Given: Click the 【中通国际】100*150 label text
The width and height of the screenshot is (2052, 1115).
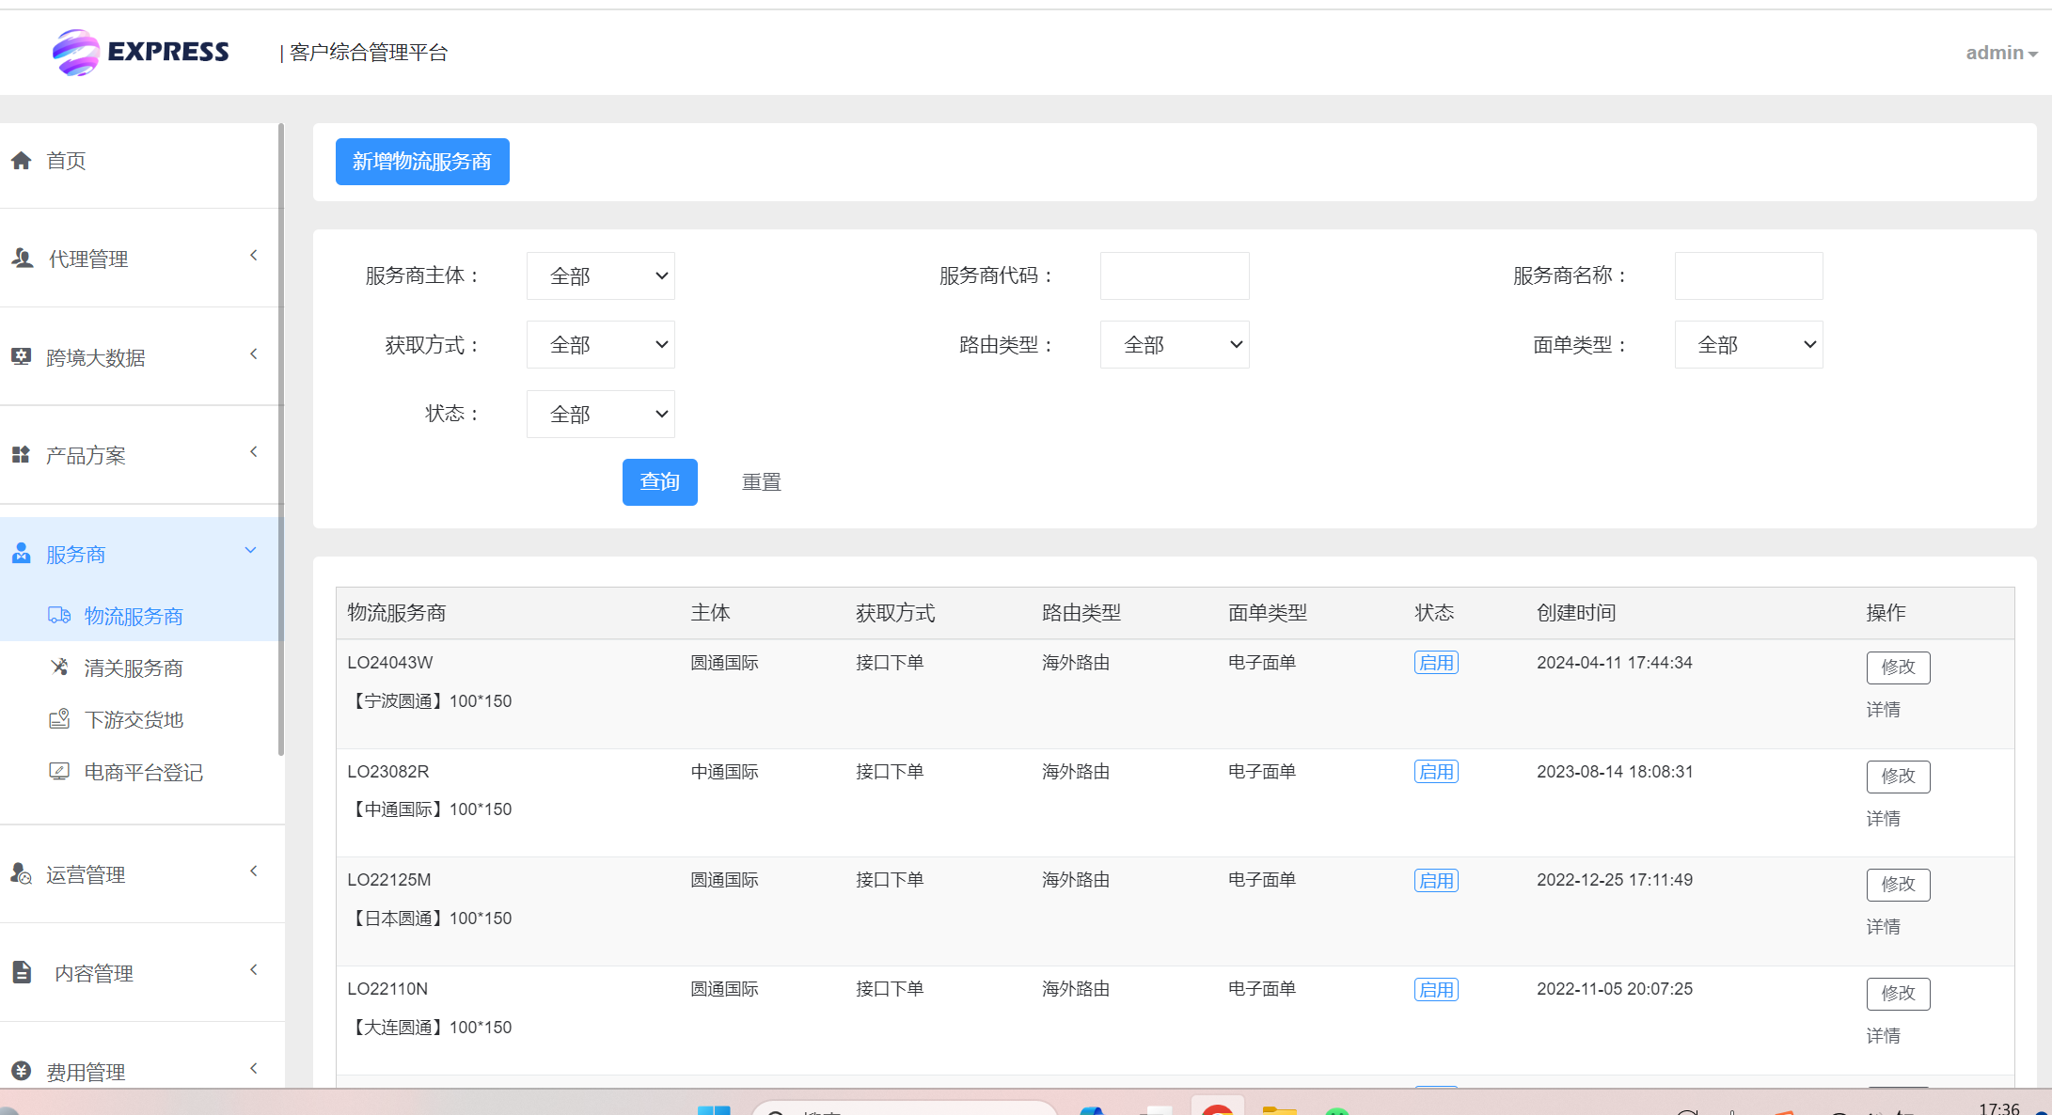Looking at the screenshot, I should pyautogui.click(x=430, y=809).
